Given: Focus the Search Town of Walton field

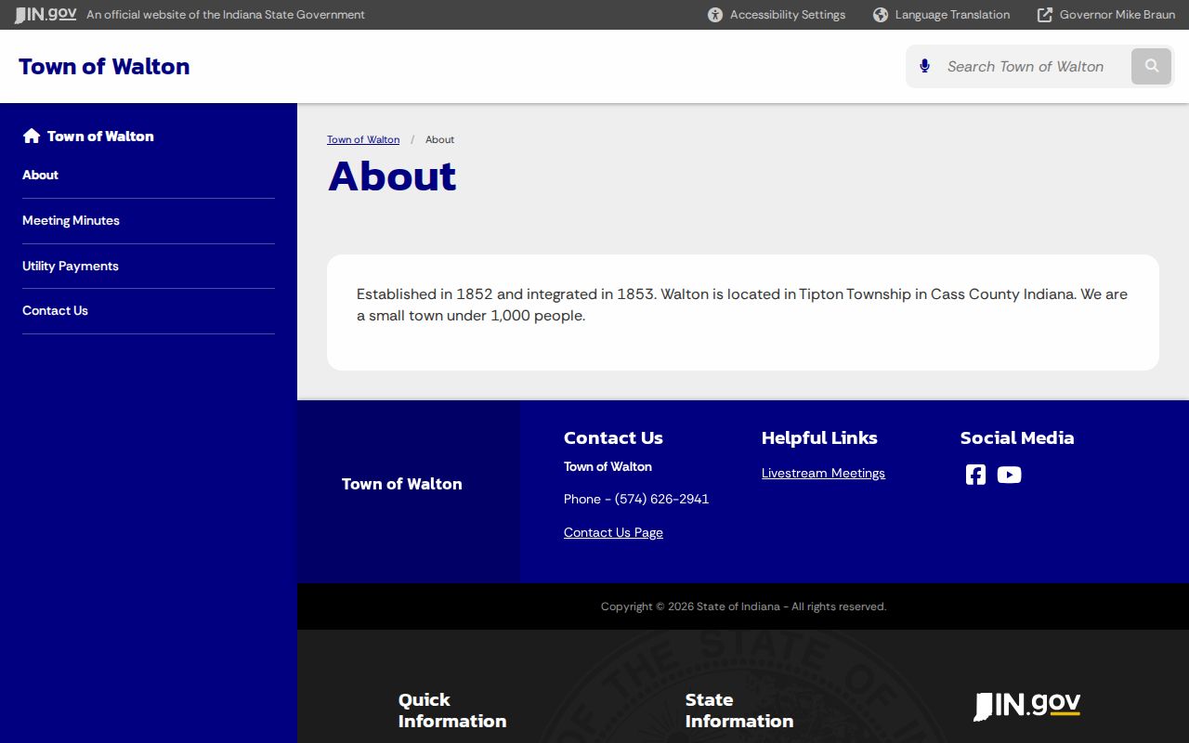Looking at the screenshot, I should tap(1034, 67).
